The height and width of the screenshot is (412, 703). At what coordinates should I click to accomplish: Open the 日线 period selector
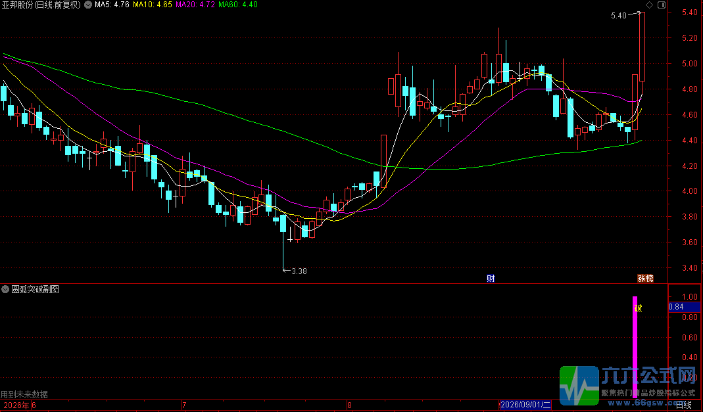[x=683, y=405]
